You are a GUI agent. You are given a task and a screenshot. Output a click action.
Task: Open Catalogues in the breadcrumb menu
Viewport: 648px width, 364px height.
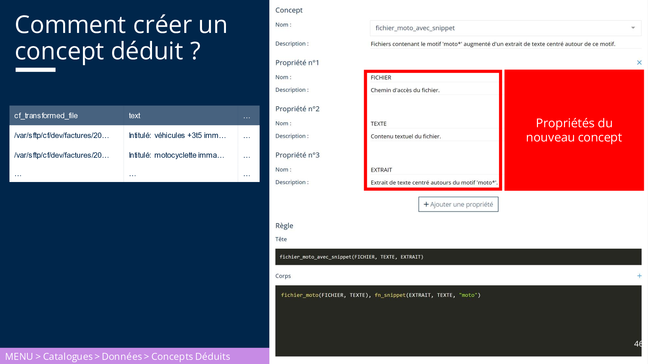tap(68, 356)
